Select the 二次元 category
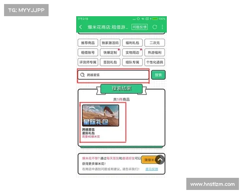This screenshot has width=243, height=194. tap(155, 43)
